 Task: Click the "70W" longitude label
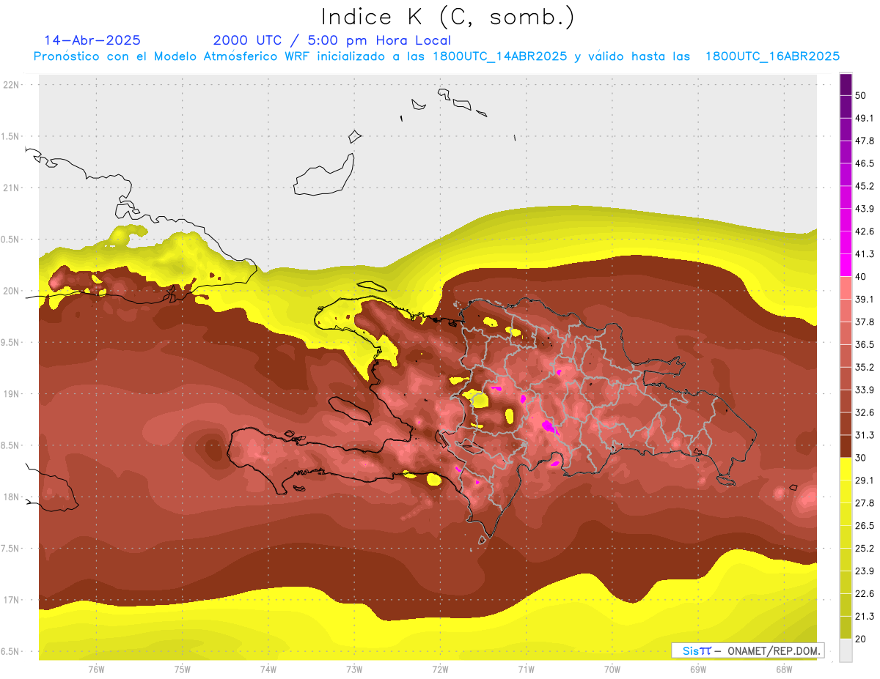pos(612,669)
